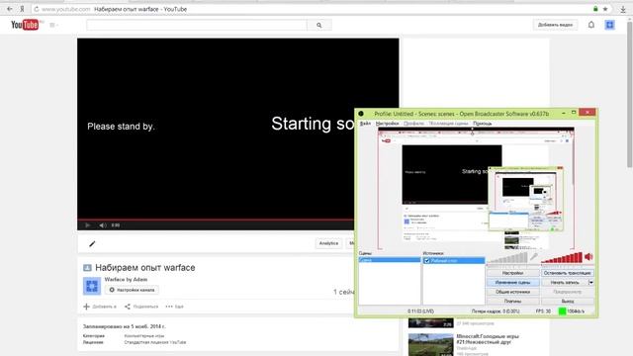Open the YouTube guide menu icon

pyautogui.click(x=52, y=25)
